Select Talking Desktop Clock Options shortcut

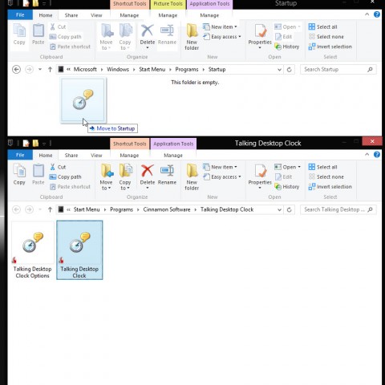[x=32, y=250]
